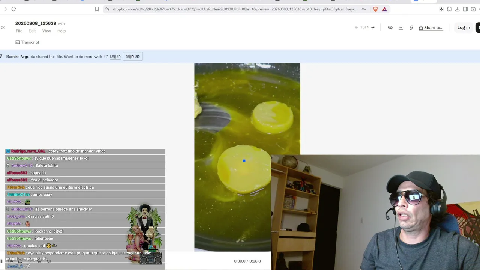
Task: Click chat message "estoy tratando de mandar video"
Action: click(x=77, y=151)
